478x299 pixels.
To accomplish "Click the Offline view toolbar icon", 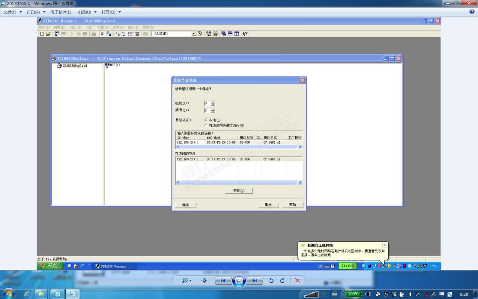I will click(102, 34).
